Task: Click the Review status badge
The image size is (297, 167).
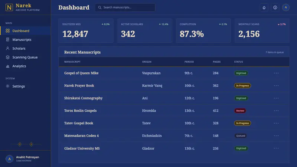Action: [240, 111]
